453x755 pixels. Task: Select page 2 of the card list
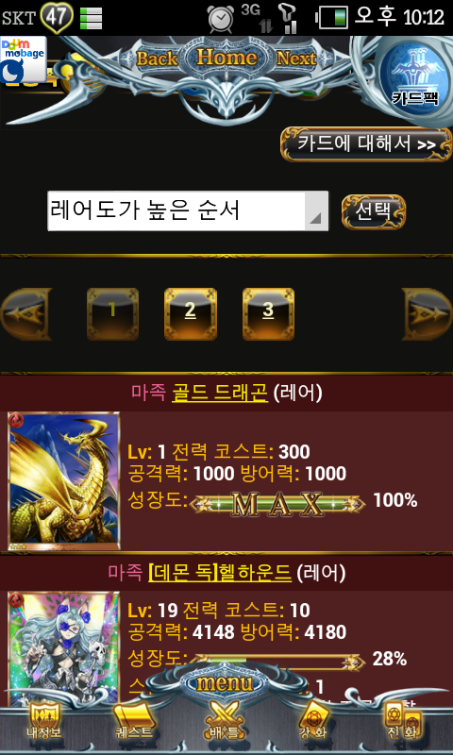click(x=190, y=314)
